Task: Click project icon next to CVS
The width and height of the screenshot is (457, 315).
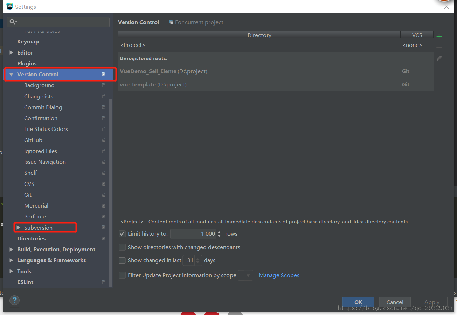Action: click(x=103, y=184)
